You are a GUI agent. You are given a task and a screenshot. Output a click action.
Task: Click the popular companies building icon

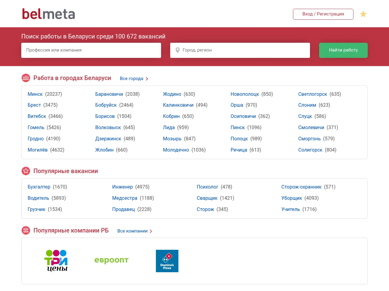tap(26, 230)
